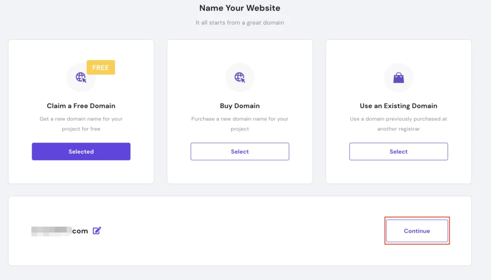Choose Select under Buy Domain
The width and height of the screenshot is (491, 280).
240,151
